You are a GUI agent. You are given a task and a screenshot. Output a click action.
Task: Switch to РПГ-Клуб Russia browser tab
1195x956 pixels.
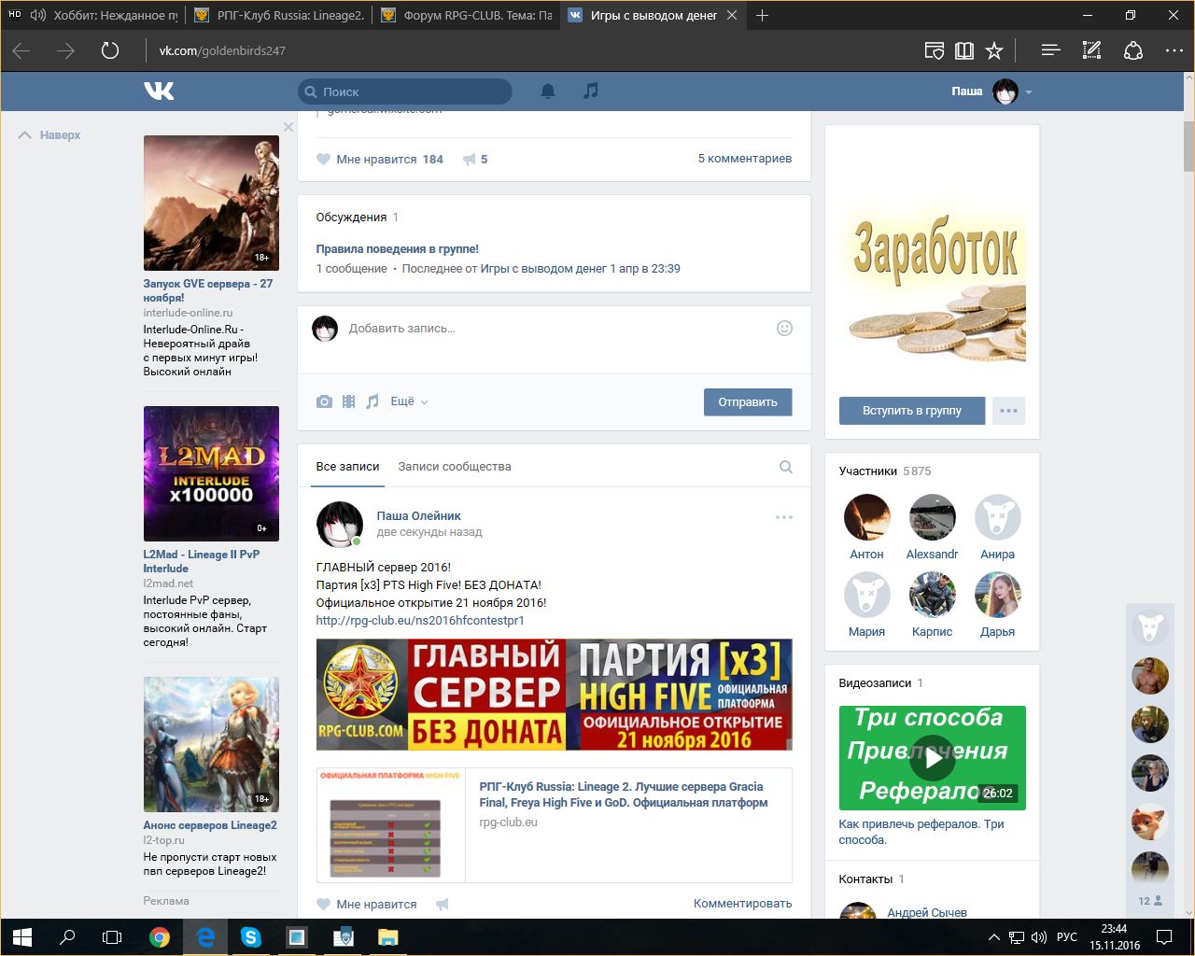pos(278,15)
